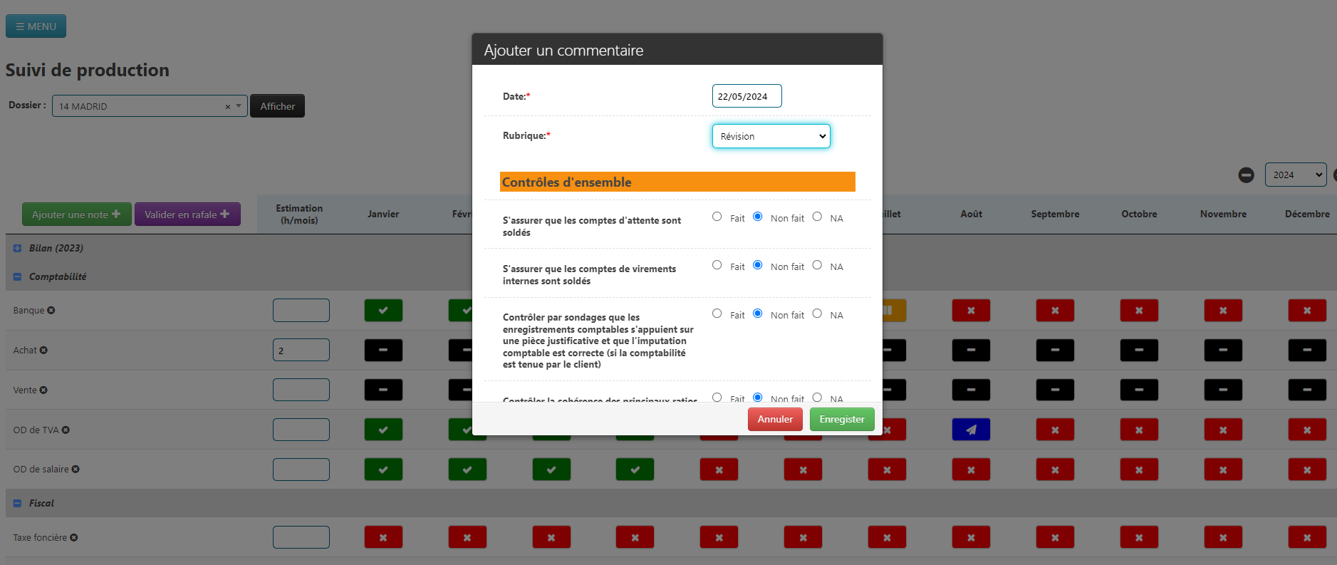Click the blue paper plane icon in Août
Screen dimensions: 1337x565
pyautogui.click(x=970, y=430)
